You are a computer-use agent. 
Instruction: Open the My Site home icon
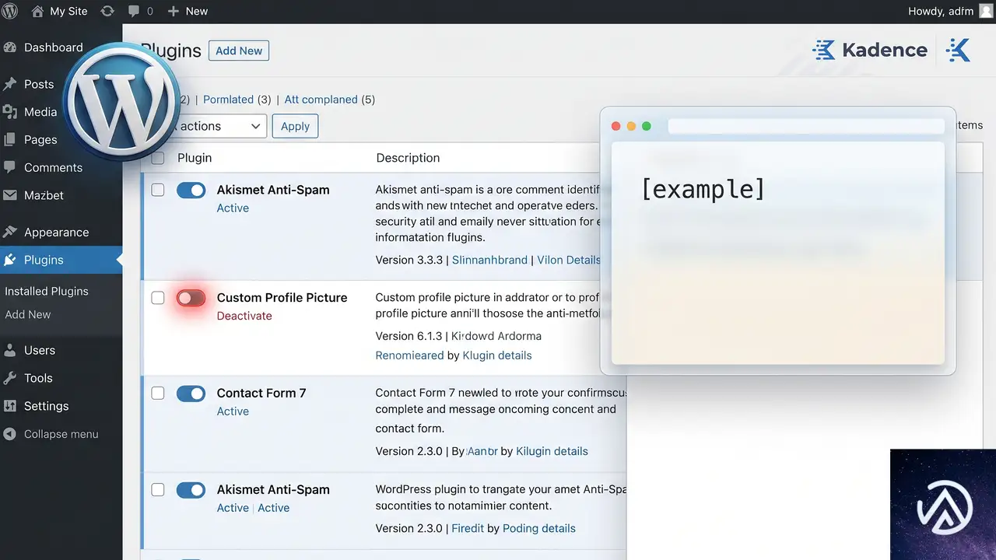tap(37, 11)
